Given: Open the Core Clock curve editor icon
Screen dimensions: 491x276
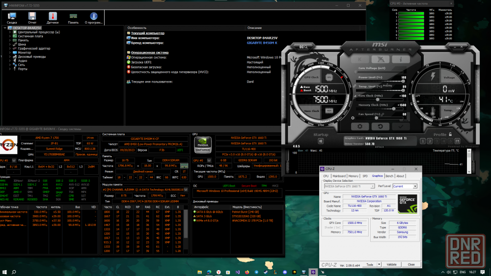Looking at the screenshot, I should click(355, 96).
